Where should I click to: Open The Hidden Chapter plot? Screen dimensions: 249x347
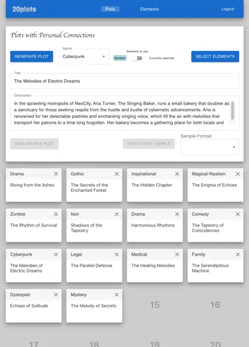pyautogui.click(x=155, y=185)
